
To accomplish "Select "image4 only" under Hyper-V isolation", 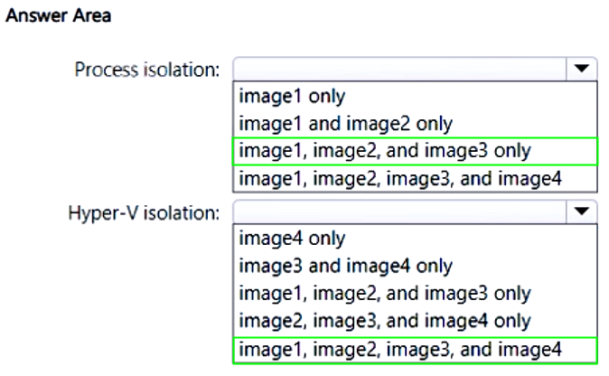I will [x=291, y=239].
